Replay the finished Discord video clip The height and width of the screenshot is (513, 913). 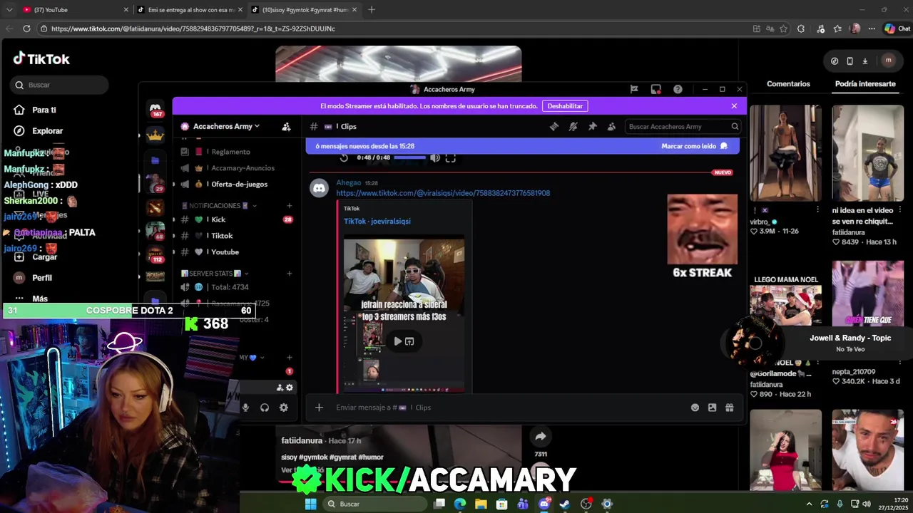click(x=344, y=157)
